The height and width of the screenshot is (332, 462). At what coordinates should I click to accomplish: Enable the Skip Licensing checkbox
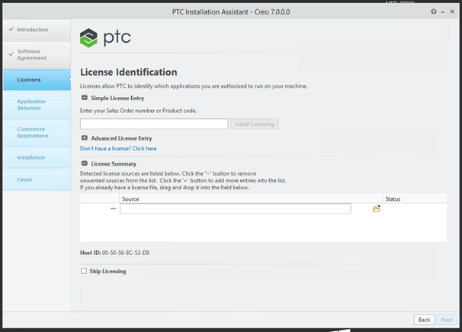click(x=84, y=271)
